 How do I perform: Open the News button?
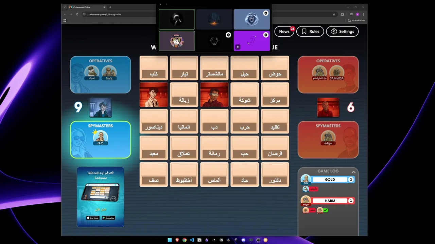[284, 32]
